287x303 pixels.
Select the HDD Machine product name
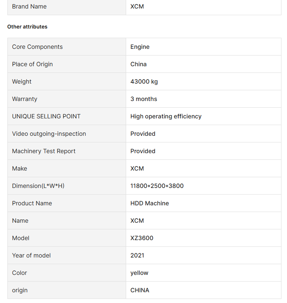pyautogui.click(x=149, y=203)
